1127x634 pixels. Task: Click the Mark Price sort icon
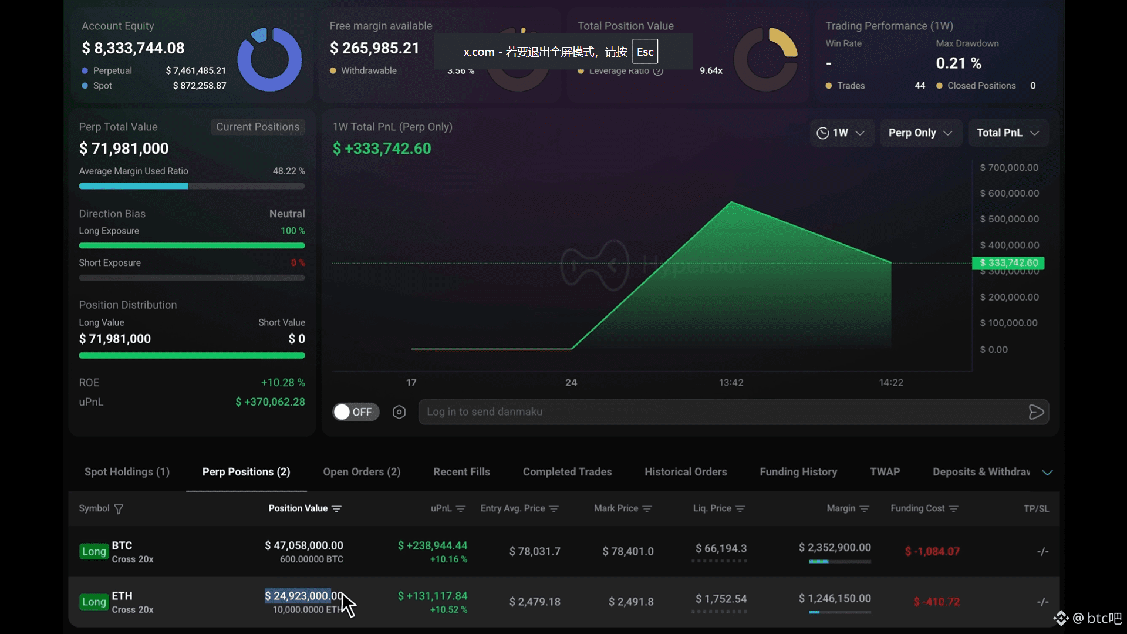click(647, 509)
